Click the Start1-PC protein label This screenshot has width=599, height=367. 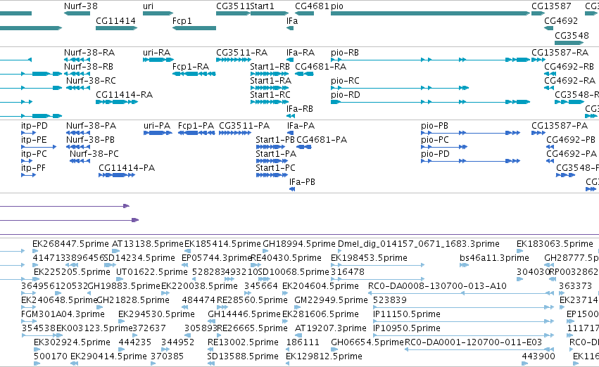click(x=275, y=168)
